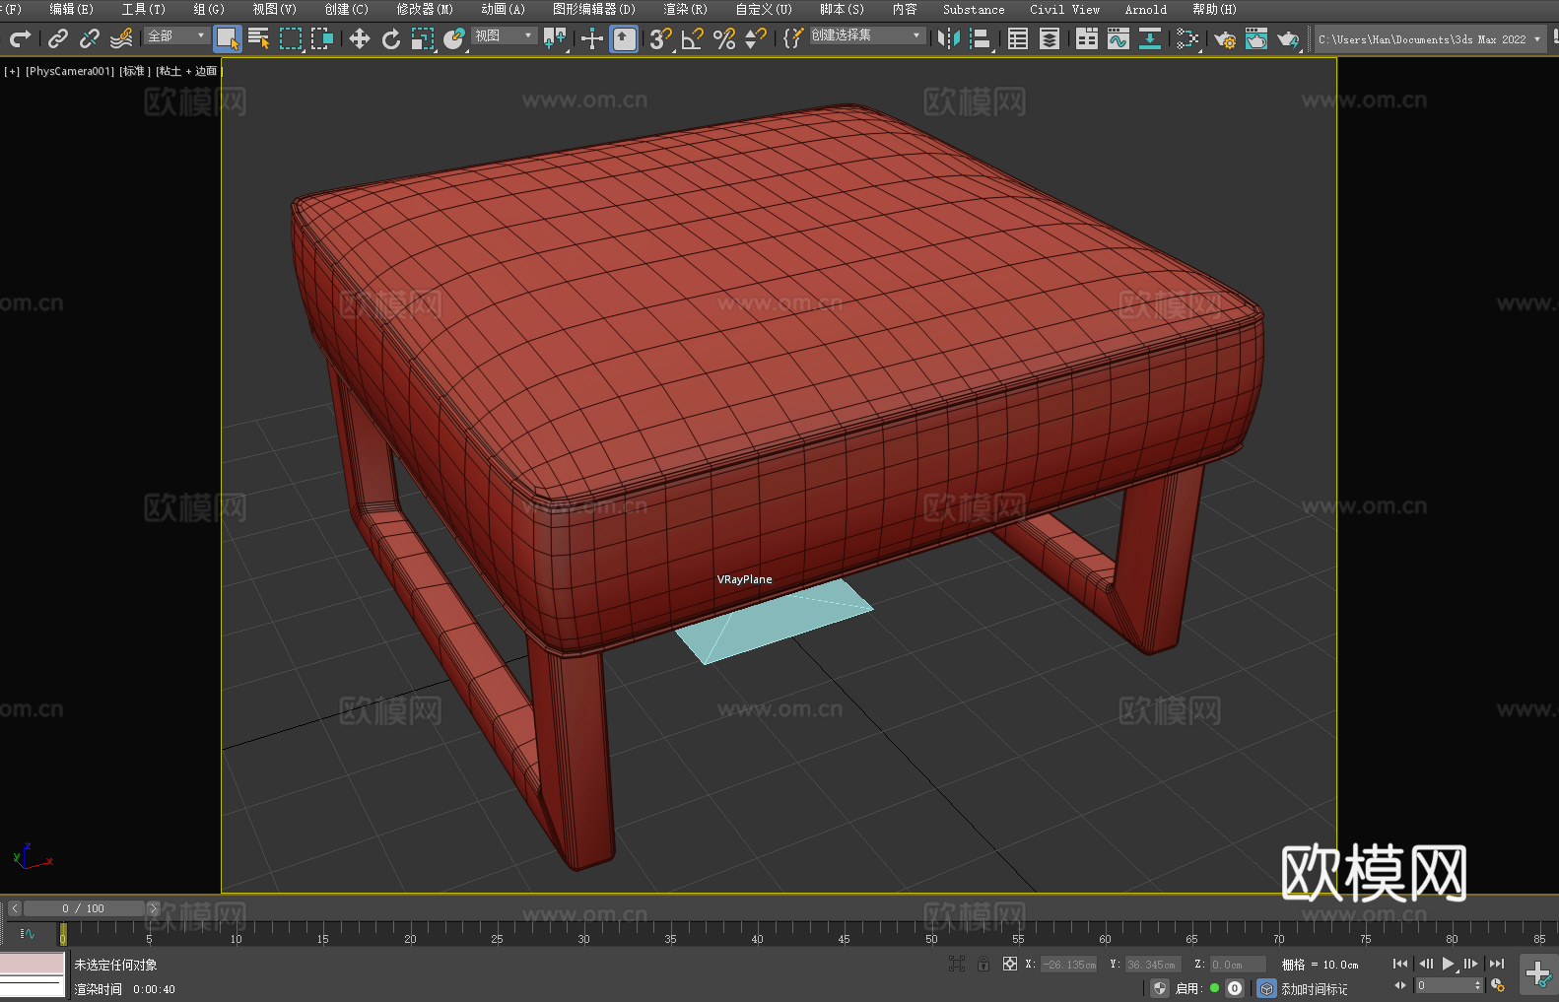Select the Scale tool

point(423,38)
